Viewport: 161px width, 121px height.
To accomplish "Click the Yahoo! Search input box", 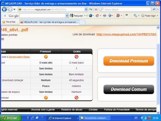I will (126, 10).
